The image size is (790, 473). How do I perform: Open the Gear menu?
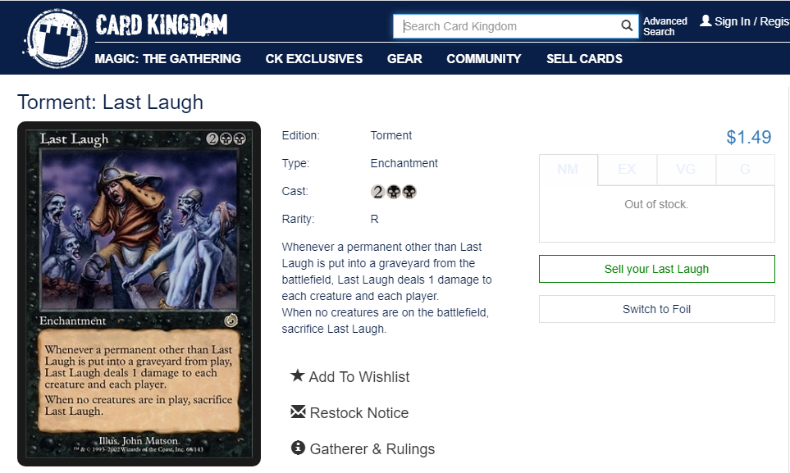pyautogui.click(x=404, y=59)
